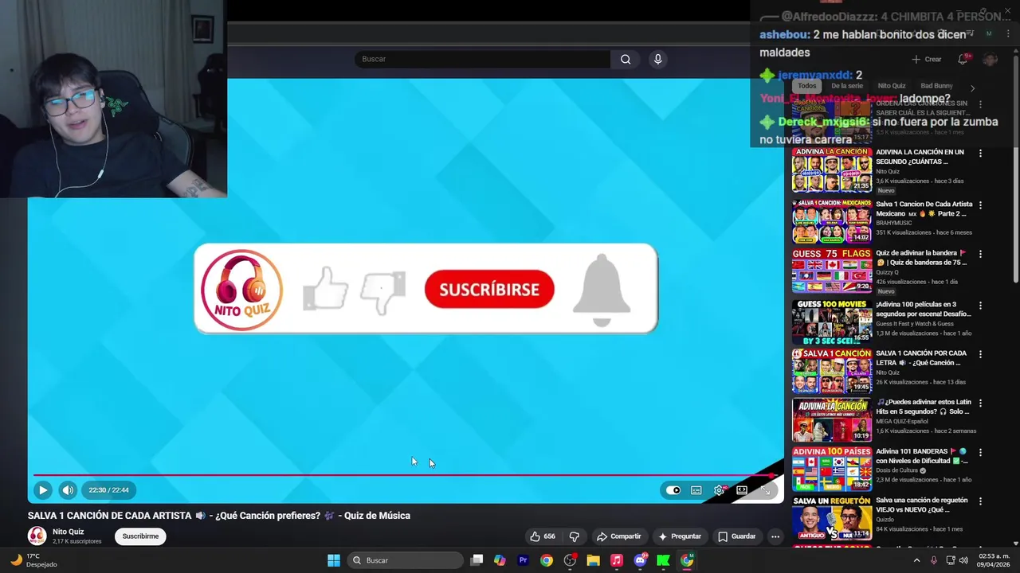Open the green K app on the taskbar
The width and height of the screenshot is (1020, 573).
pos(663,560)
